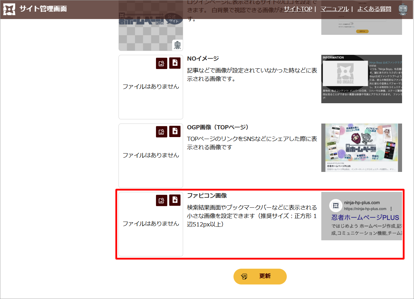Image resolution: width=414 pixels, height=299 pixels.
Task: Open image library picker for OGP画像
Action: (161, 132)
